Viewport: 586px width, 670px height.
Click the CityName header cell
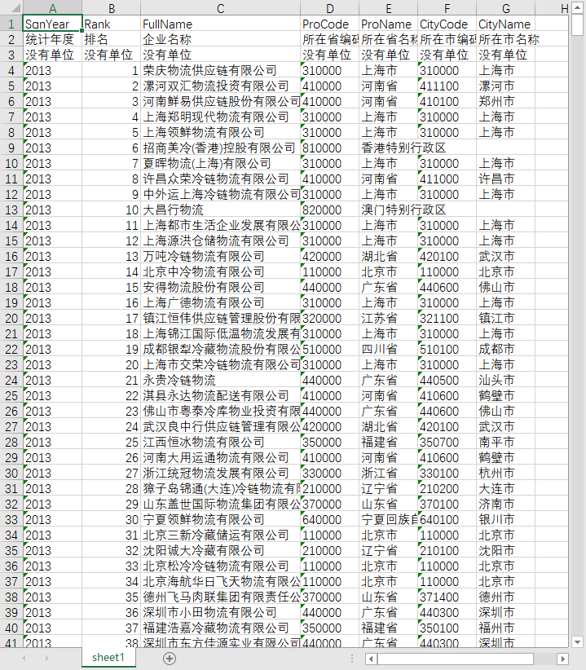[x=505, y=24]
